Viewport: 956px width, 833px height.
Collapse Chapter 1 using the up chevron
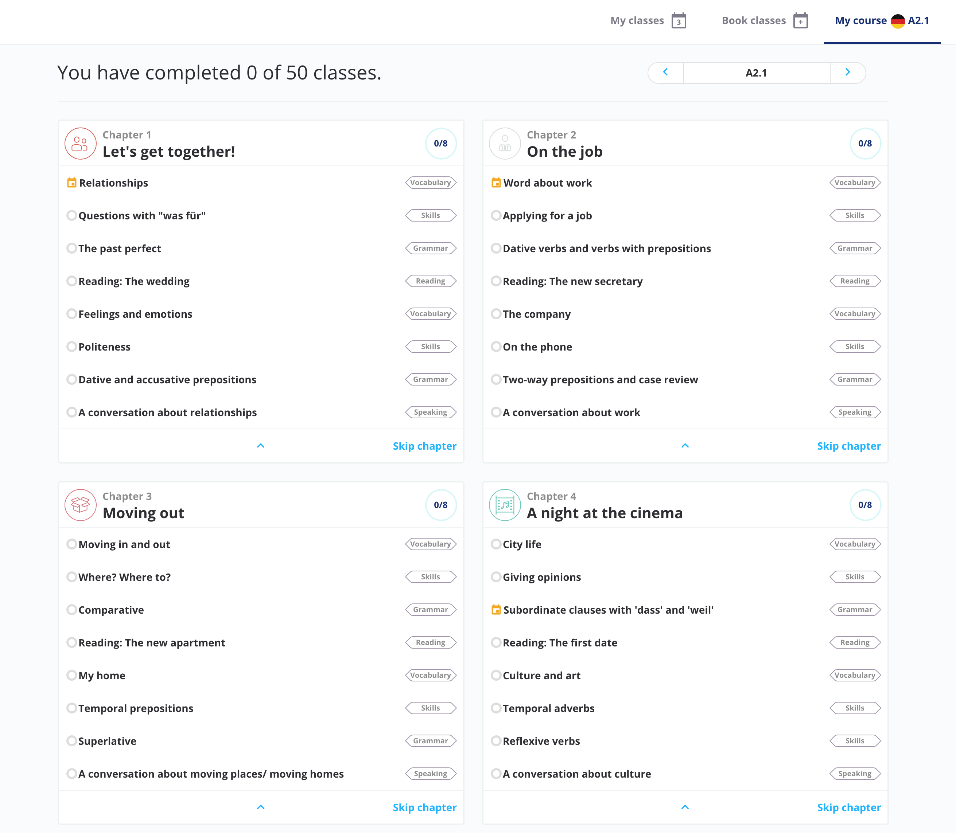tap(261, 446)
